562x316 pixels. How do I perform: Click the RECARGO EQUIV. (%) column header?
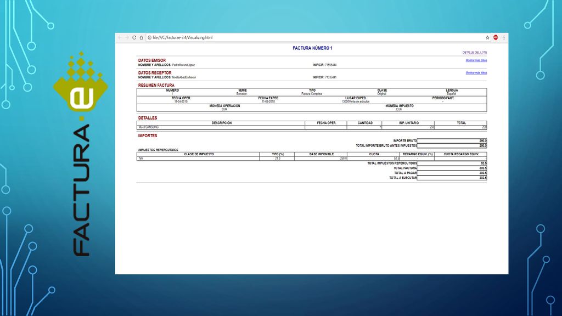tap(418, 154)
